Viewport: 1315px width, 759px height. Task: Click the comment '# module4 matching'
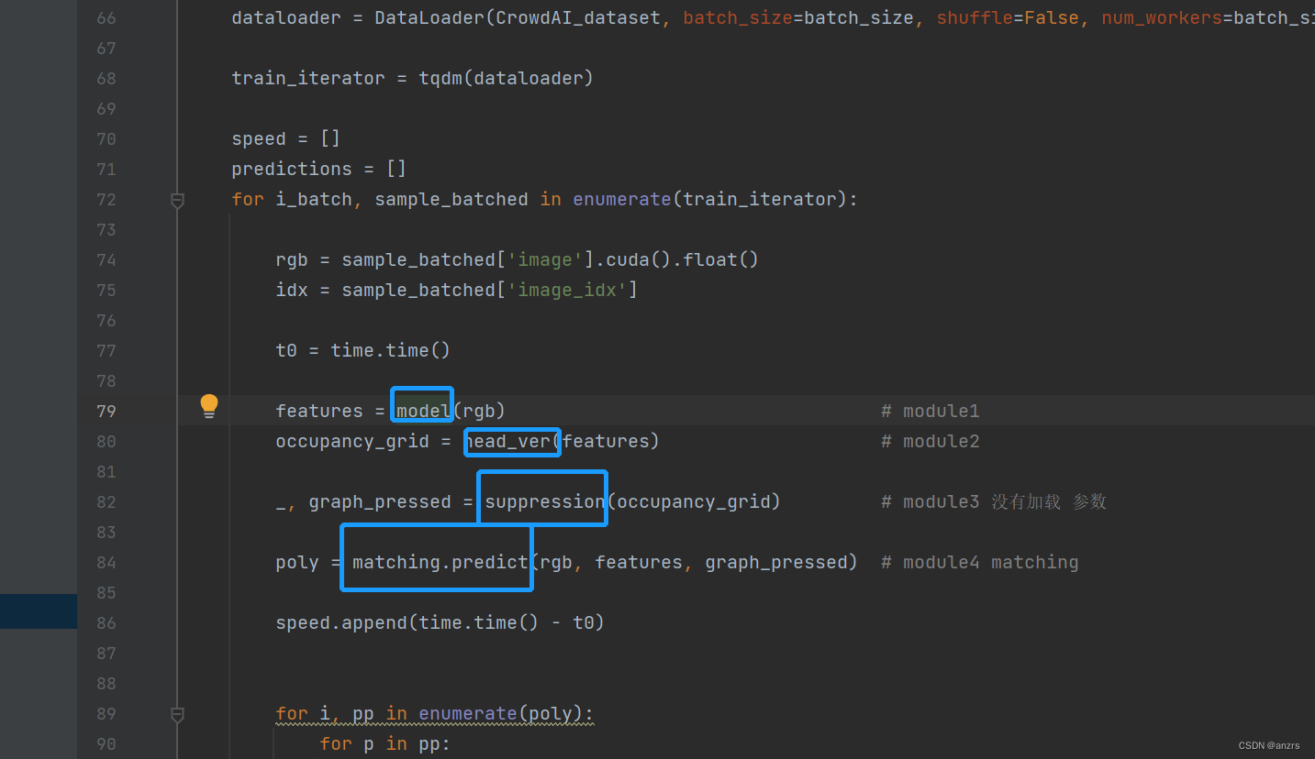[980, 561]
